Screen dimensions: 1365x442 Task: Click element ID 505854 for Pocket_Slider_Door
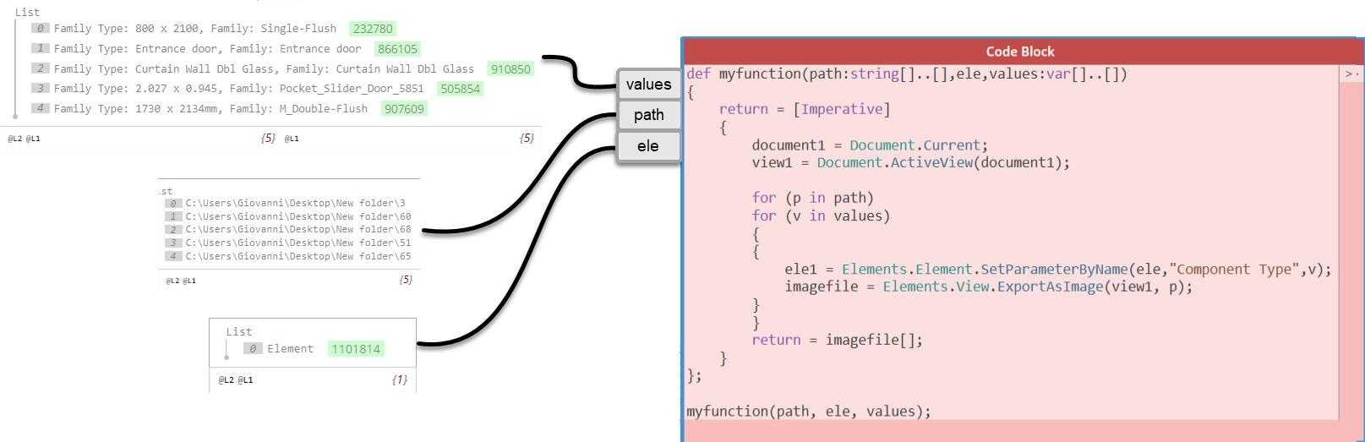460,89
